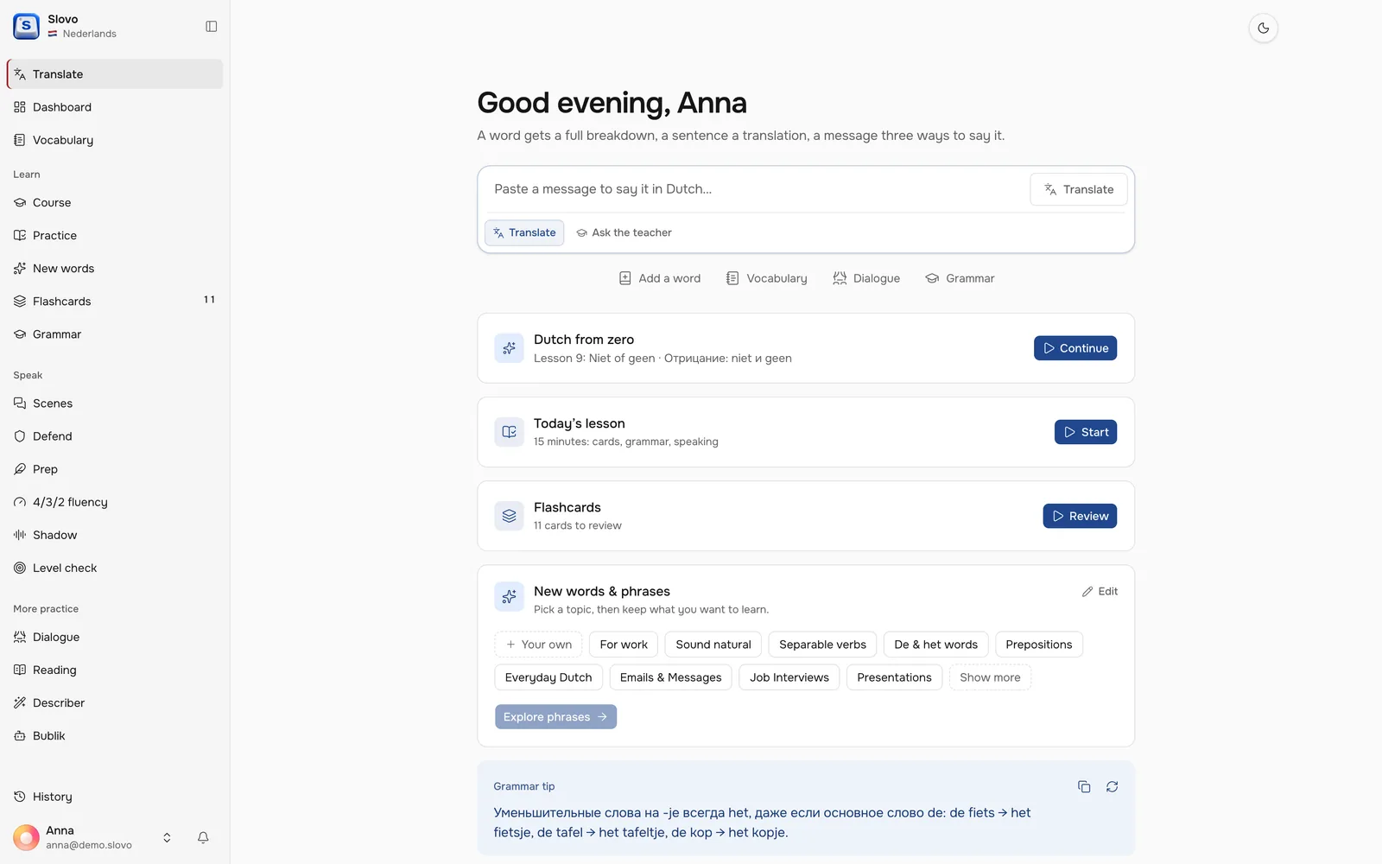Copy the grammar tip
The image size is (1382, 864).
pos(1084,786)
